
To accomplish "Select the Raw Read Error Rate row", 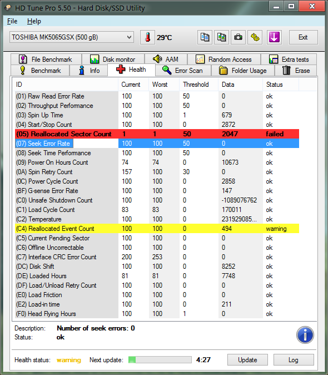I will tap(157, 96).
